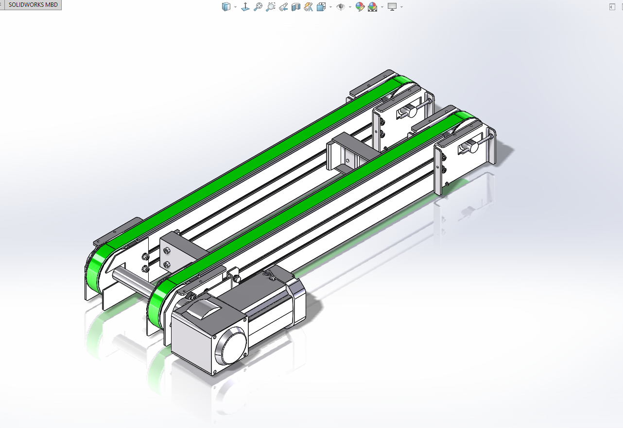The height and width of the screenshot is (428, 623).
Task: Click the View Orientation box icon
Action: coord(321,7)
